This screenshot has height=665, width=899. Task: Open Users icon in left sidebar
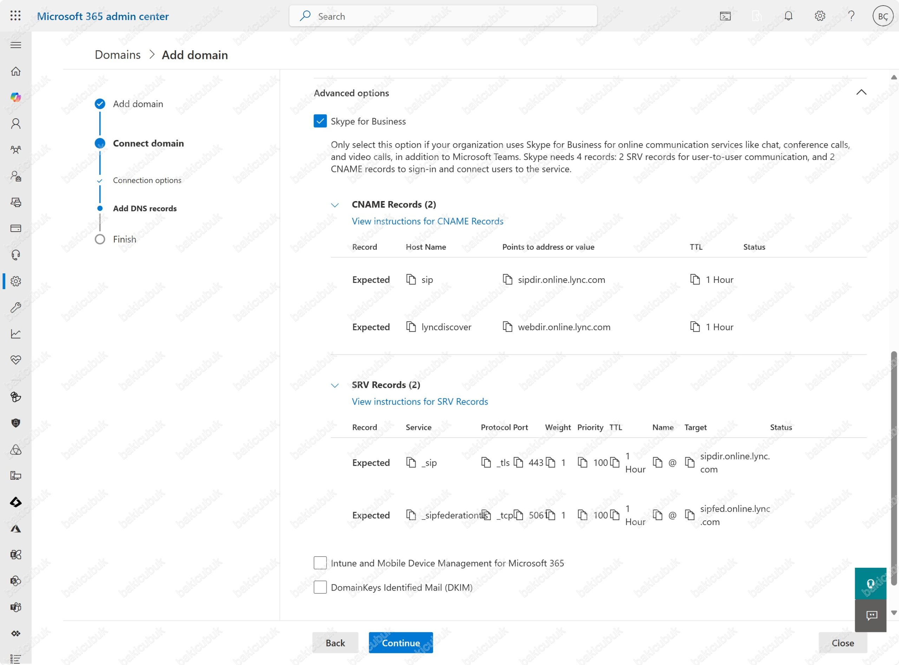(x=16, y=124)
